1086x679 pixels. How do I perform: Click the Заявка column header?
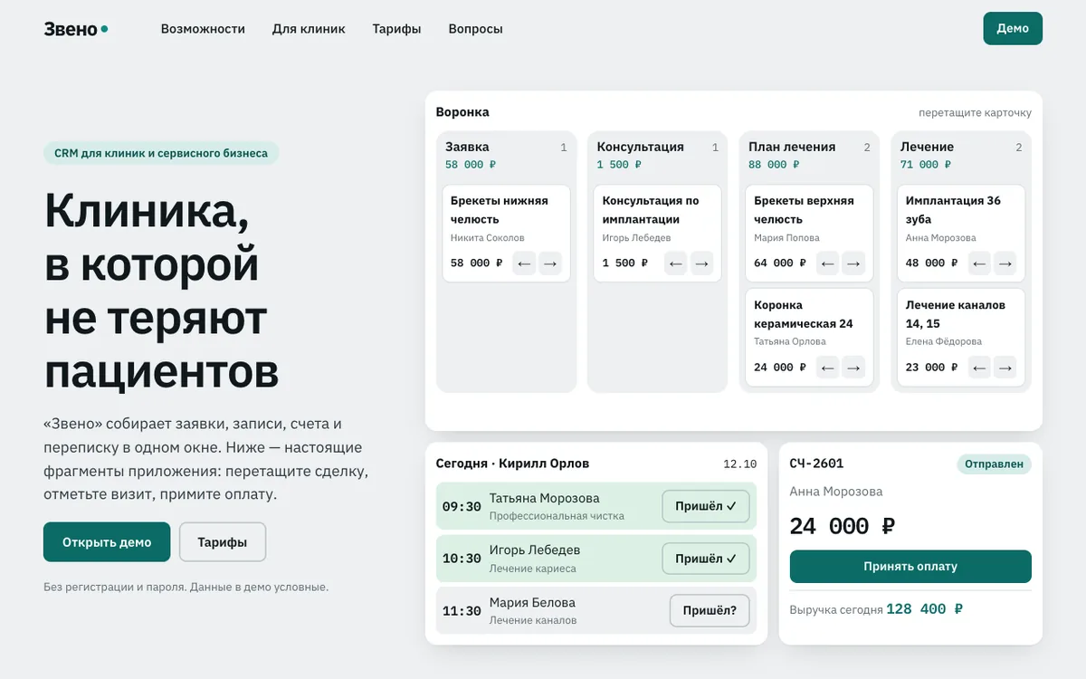point(467,147)
